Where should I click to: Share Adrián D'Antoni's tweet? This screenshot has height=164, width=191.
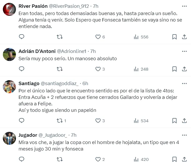[184, 69]
